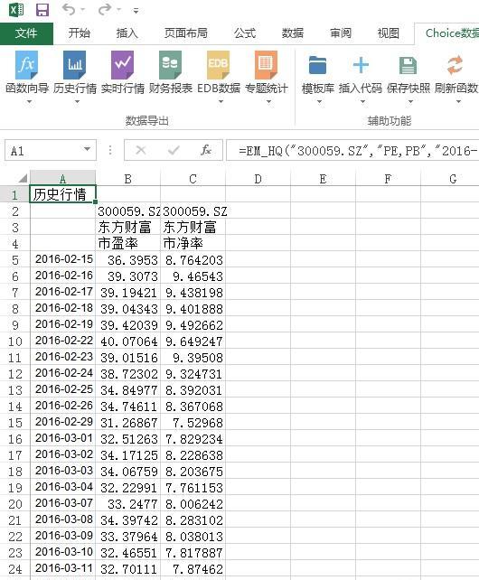
Task: Open the 实时行情 real-time quotes icon
Action: (122, 65)
